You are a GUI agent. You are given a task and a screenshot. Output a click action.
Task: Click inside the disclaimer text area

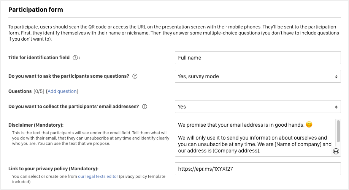point(255,138)
